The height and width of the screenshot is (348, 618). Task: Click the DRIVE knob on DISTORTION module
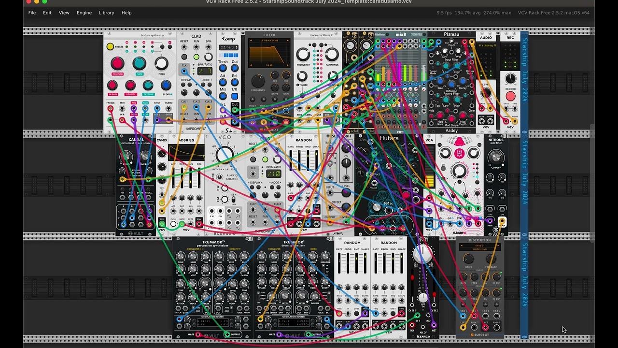pyautogui.click(x=469, y=260)
